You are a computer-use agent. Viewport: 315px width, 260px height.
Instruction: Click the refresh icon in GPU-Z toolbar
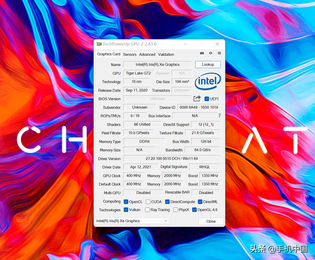point(211,53)
